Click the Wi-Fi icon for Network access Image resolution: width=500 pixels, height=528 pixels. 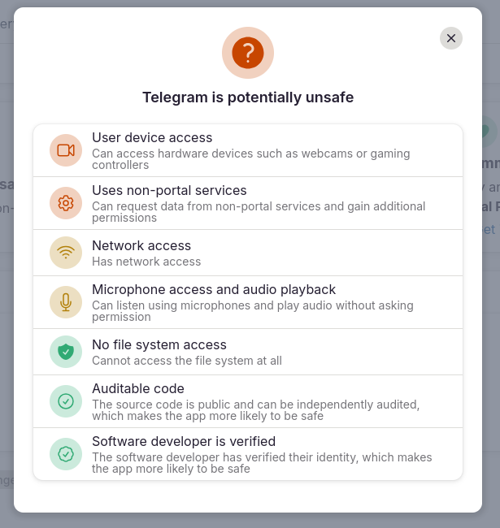(x=66, y=253)
